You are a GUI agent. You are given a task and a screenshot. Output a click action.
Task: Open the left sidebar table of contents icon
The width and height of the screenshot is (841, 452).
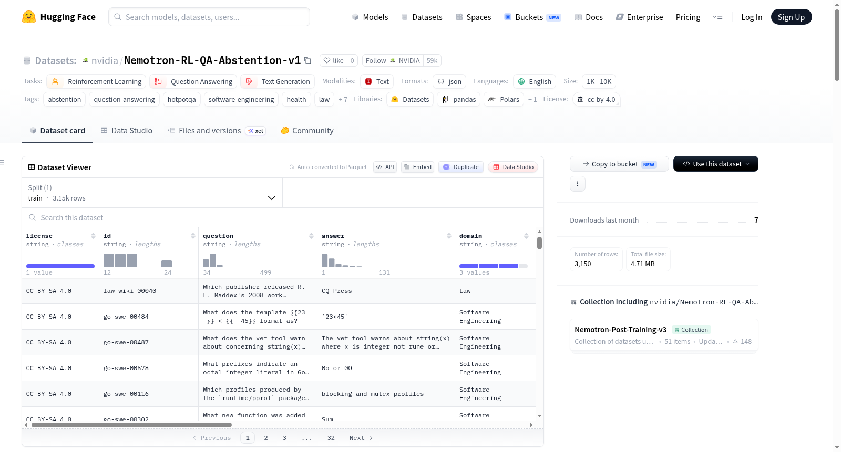[x=3, y=162]
